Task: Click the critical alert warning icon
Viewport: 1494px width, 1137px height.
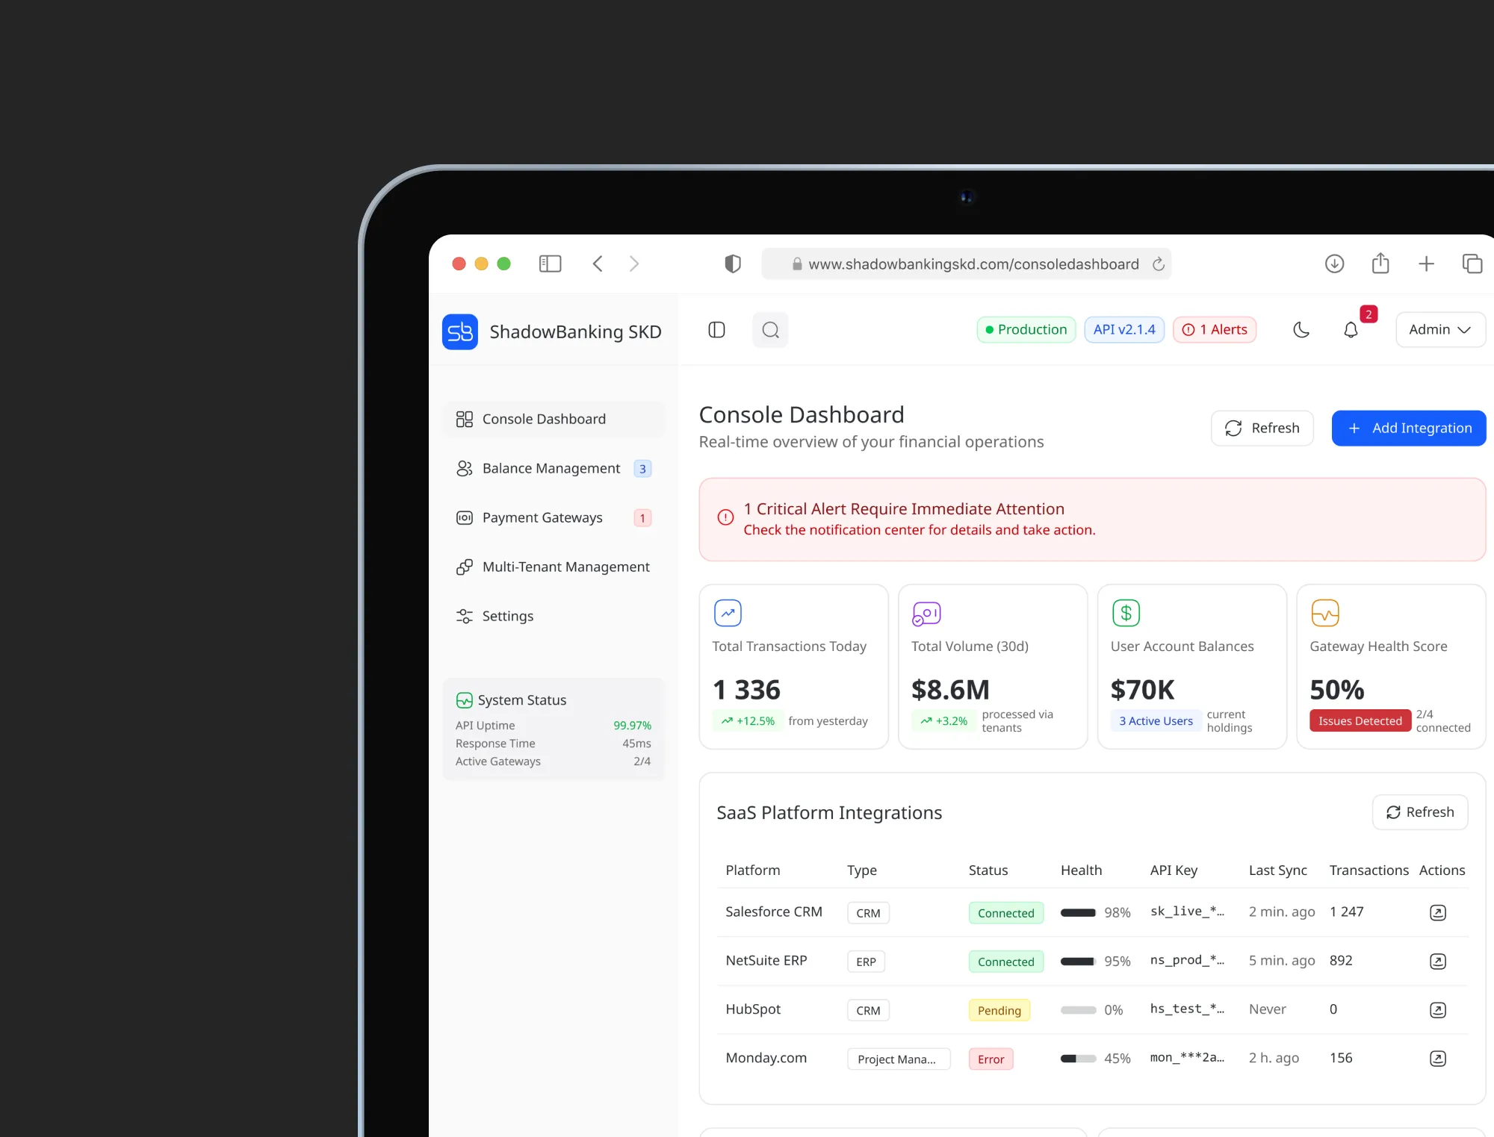Action: [x=725, y=517]
